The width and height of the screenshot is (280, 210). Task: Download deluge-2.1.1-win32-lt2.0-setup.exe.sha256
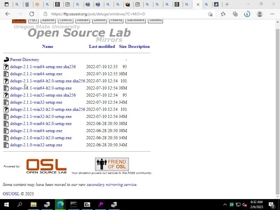tap(48, 109)
